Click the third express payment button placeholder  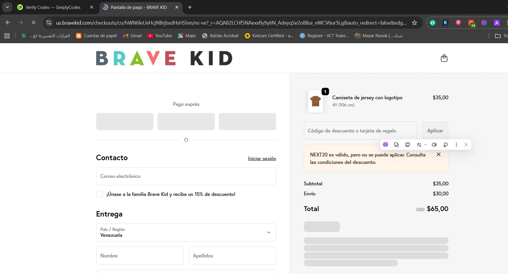pos(247,121)
